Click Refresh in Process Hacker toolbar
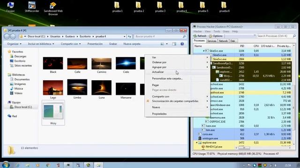300x168 pixels. 200,36
